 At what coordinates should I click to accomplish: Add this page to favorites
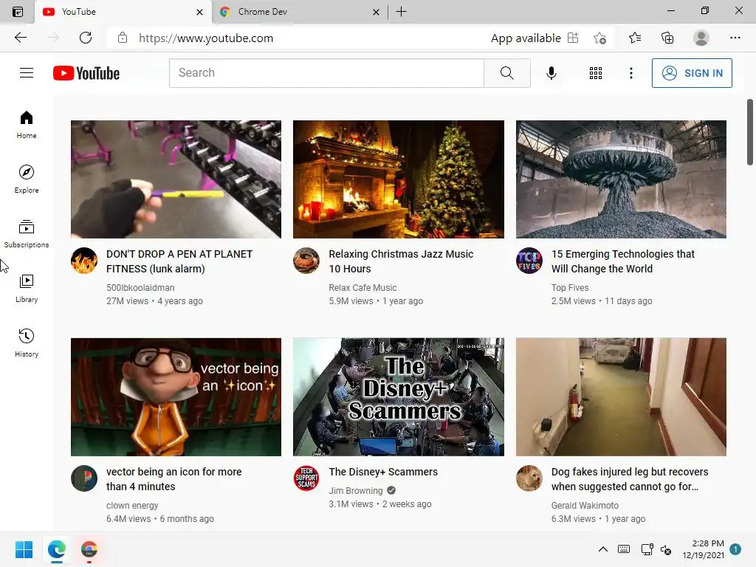pos(599,38)
